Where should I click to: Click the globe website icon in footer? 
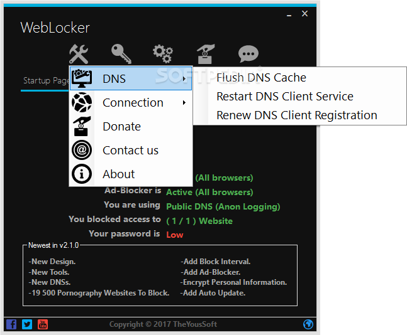click(308, 324)
